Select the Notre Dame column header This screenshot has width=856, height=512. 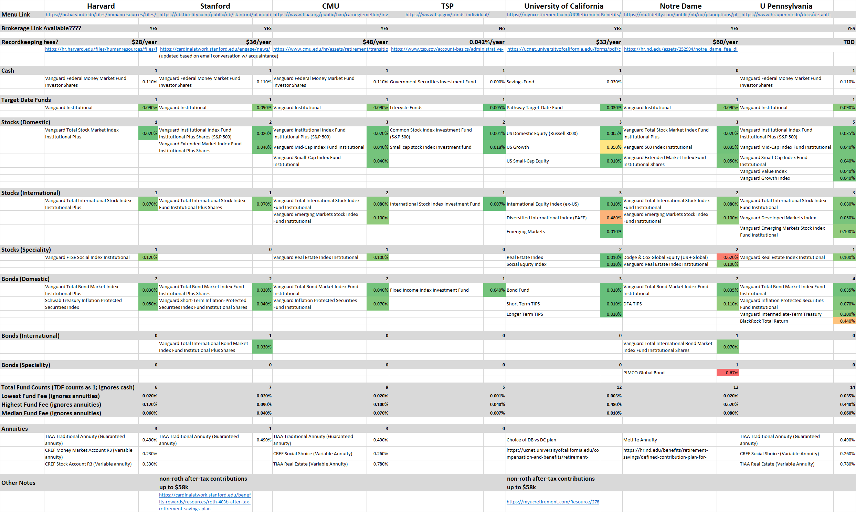(680, 6)
